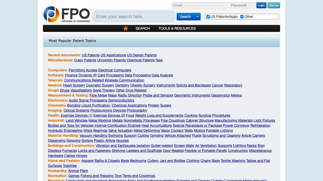Click the Login button

(261, 5)
